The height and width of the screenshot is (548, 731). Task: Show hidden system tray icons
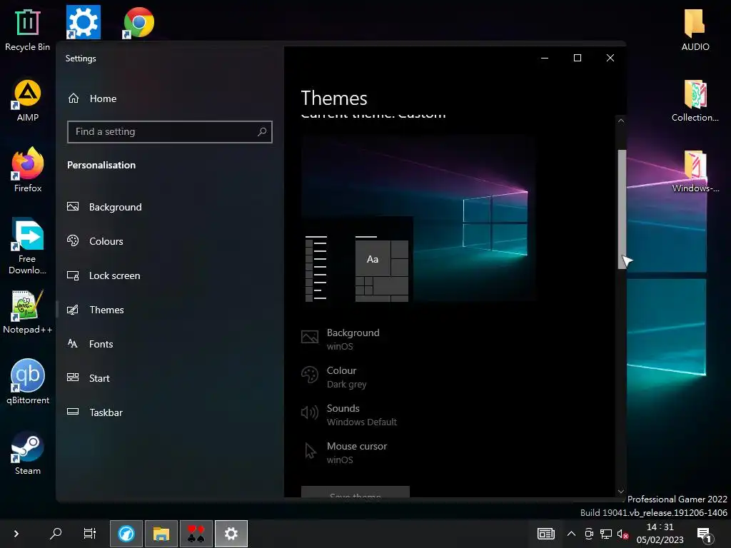[571, 534]
